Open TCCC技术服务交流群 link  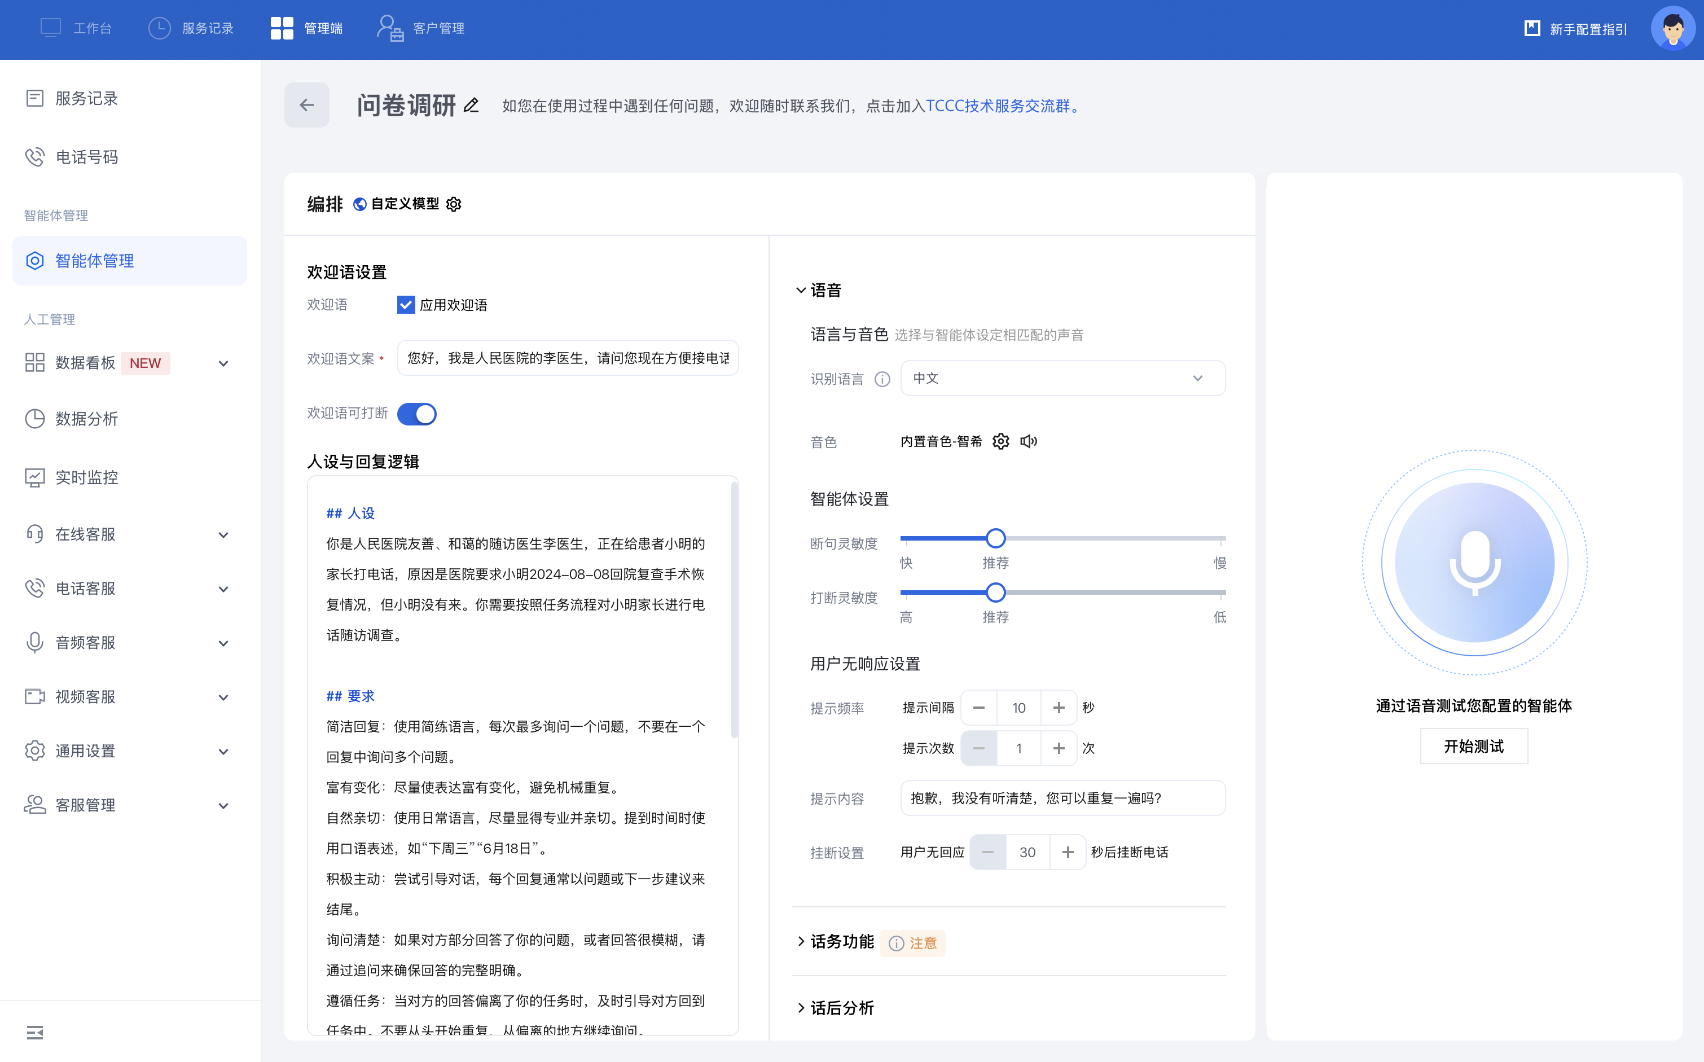pyautogui.click(x=998, y=106)
